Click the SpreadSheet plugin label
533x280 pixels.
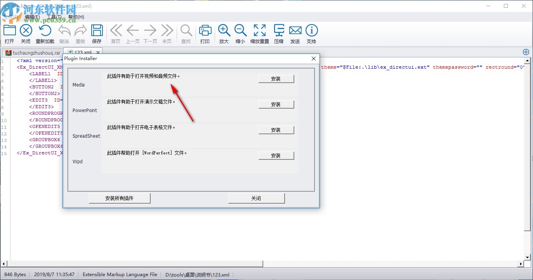click(86, 136)
